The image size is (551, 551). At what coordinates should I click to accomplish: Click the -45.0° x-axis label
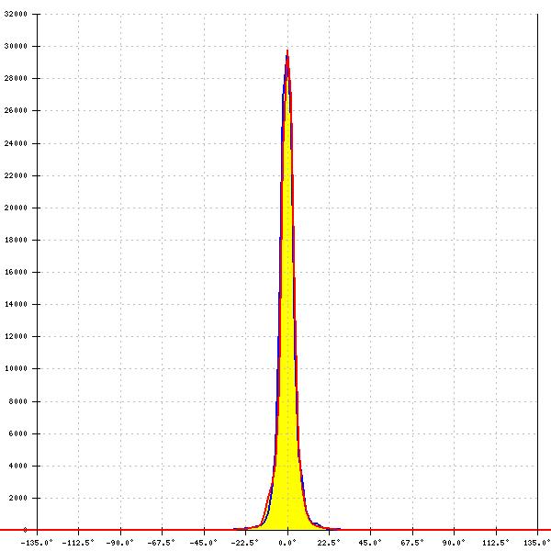(203, 543)
